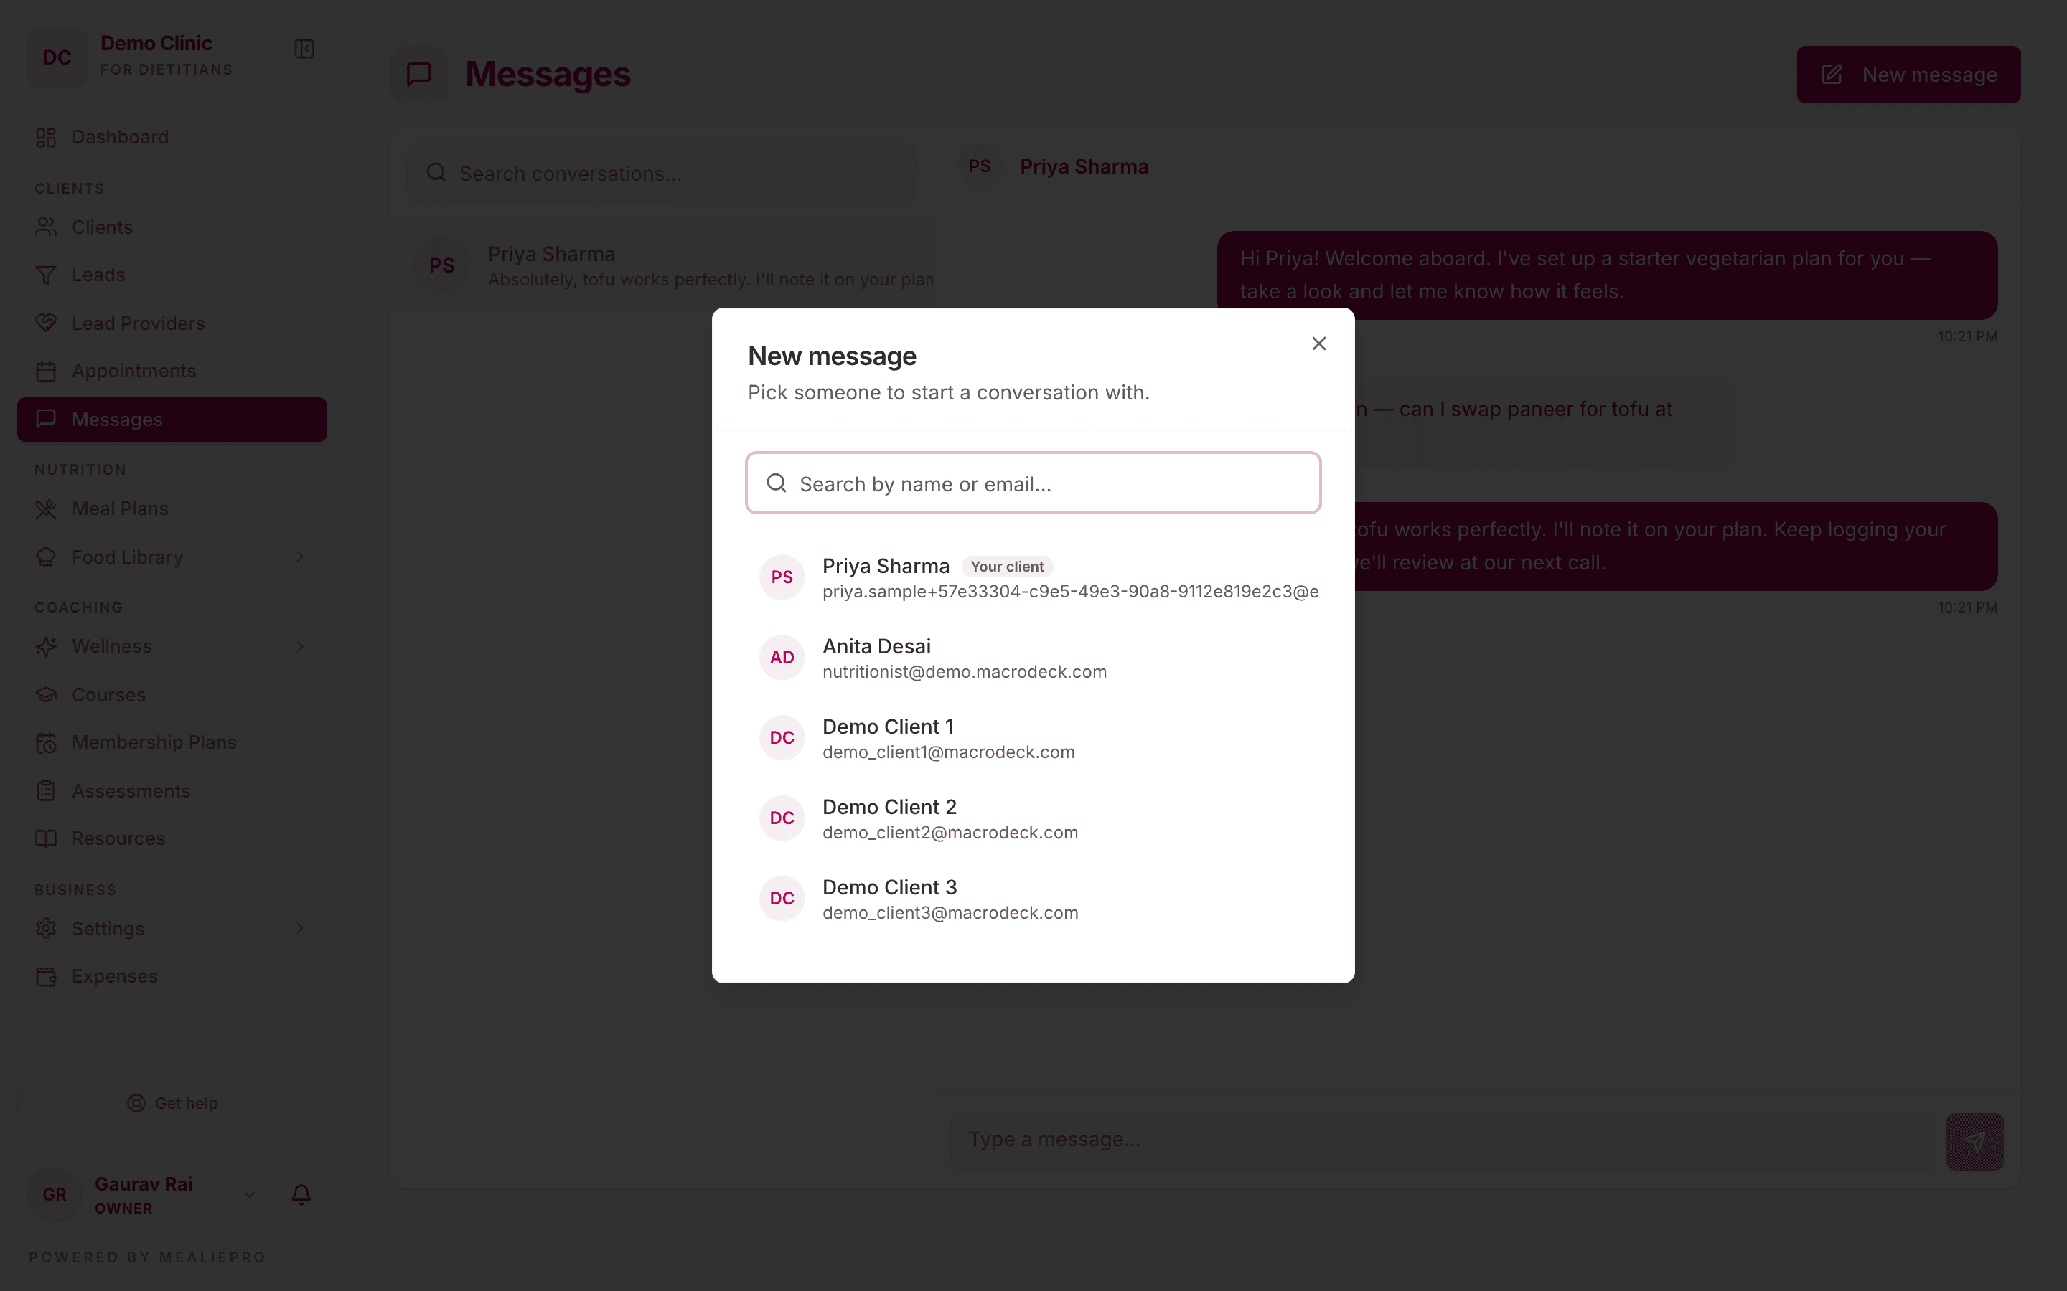Click the GR user avatar
Image resolution: width=2067 pixels, height=1291 pixels.
pos(55,1194)
